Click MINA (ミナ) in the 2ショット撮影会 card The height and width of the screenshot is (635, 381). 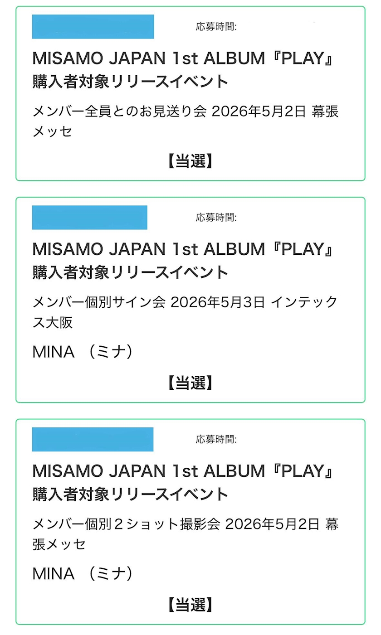click(x=83, y=574)
